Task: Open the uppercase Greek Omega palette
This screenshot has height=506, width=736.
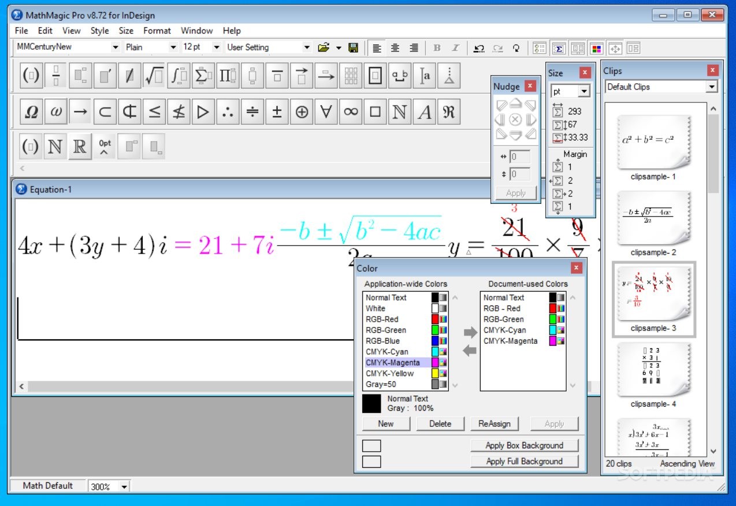Action: click(x=31, y=112)
